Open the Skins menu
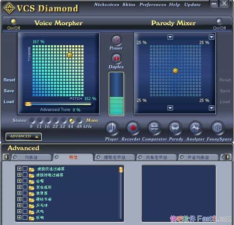234x225 pixels. (129, 5)
